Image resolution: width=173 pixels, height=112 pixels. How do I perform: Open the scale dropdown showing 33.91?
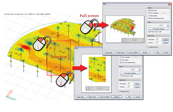point(139,70)
